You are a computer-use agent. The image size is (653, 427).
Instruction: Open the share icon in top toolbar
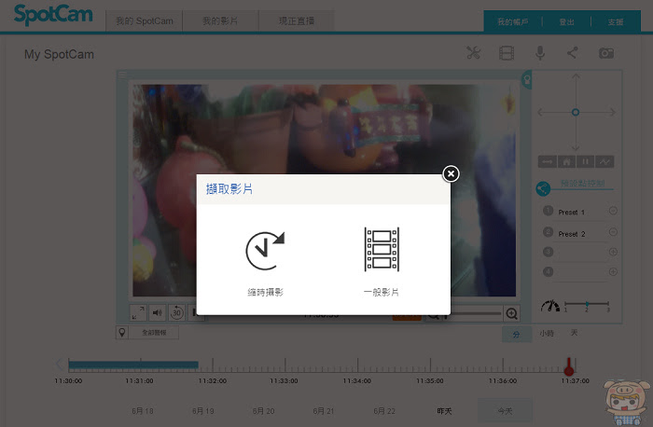[x=572, y=52]
